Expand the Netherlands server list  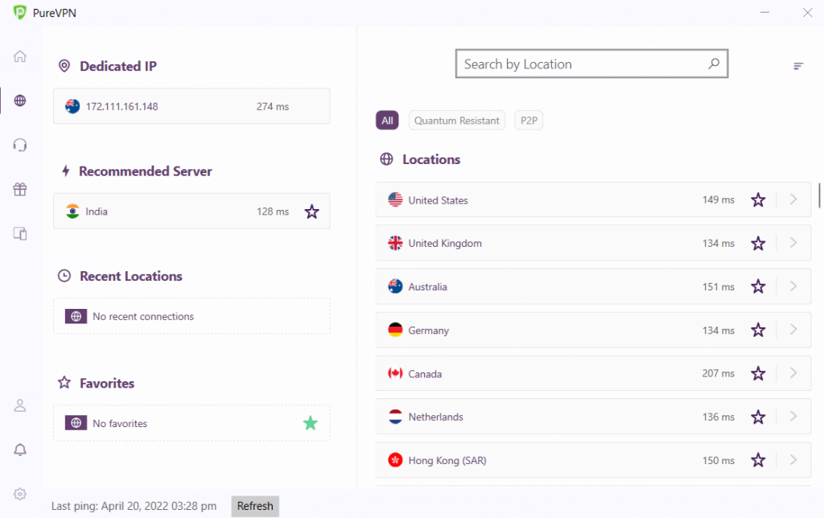coord(793,417)
